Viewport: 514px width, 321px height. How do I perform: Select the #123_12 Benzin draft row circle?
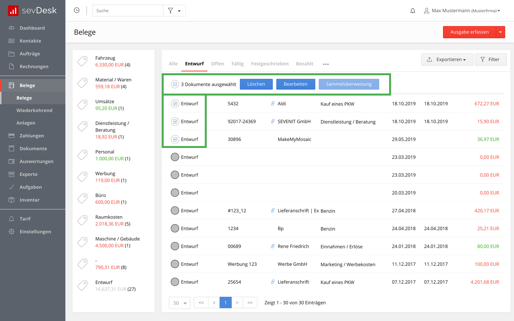(175, 211)
